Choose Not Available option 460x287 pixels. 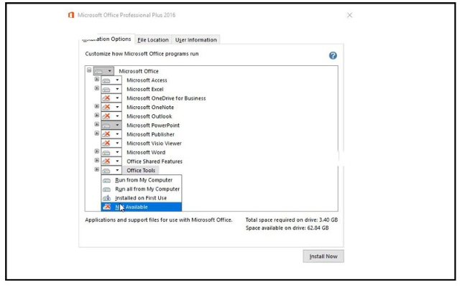(x=142, y=207)
